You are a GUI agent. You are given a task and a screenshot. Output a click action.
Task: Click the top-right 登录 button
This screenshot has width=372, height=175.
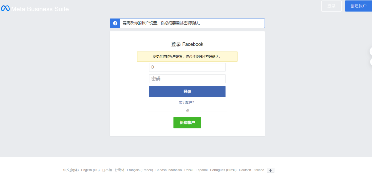tap(331, 6)
